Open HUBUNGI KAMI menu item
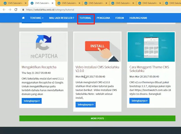 coord(138,18)
